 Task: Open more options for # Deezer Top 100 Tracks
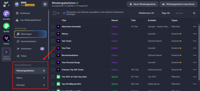(195, 70)
